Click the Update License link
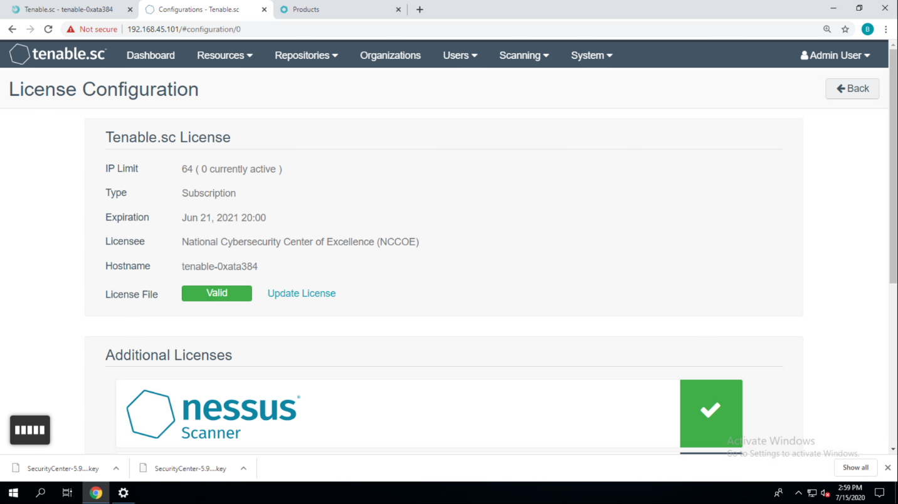The width and height of the screenshot is (898, 504). 302,293
